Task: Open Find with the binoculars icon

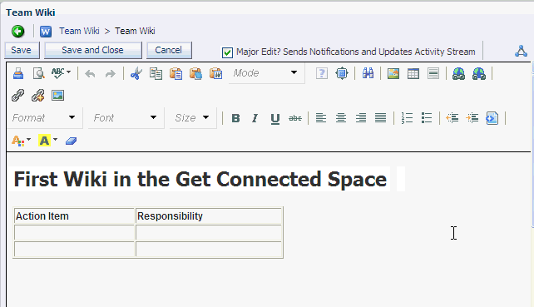Action: [368, 73]
